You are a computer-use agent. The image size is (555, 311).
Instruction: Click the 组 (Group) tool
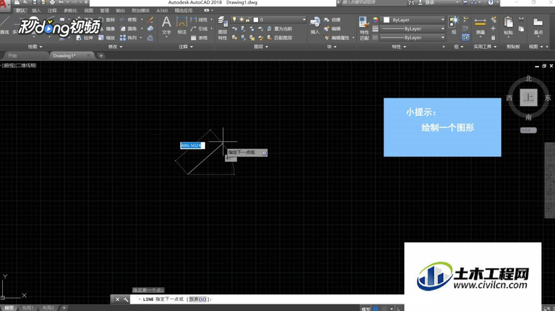coord(454,25)
